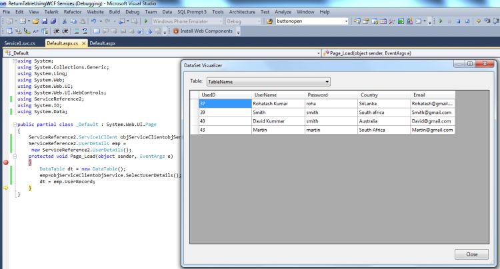Toggle the breakpoint on Page_Load brace line
Screen dimensions: 500x269
click(7, 162)
